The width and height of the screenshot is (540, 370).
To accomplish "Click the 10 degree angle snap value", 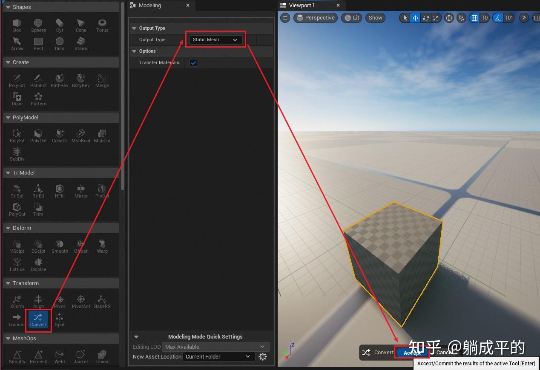I will [508, 17].
